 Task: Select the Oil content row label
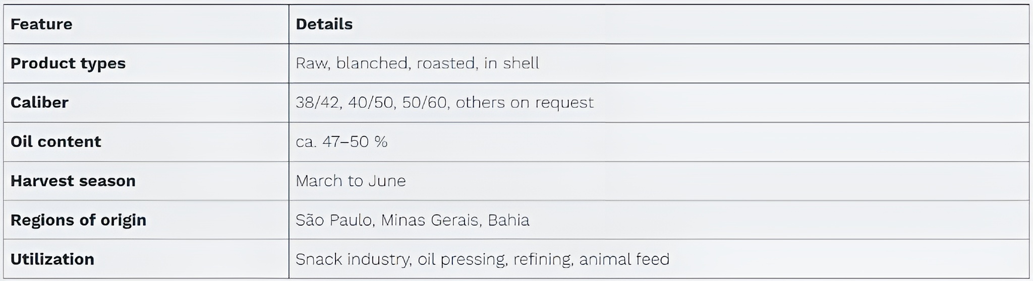56,142
